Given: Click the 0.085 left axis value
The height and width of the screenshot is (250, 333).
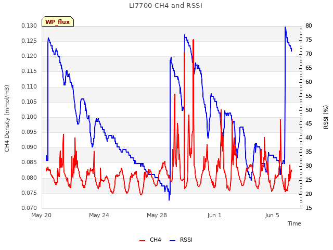Looking at the screenshot, I should coord(29,162).
